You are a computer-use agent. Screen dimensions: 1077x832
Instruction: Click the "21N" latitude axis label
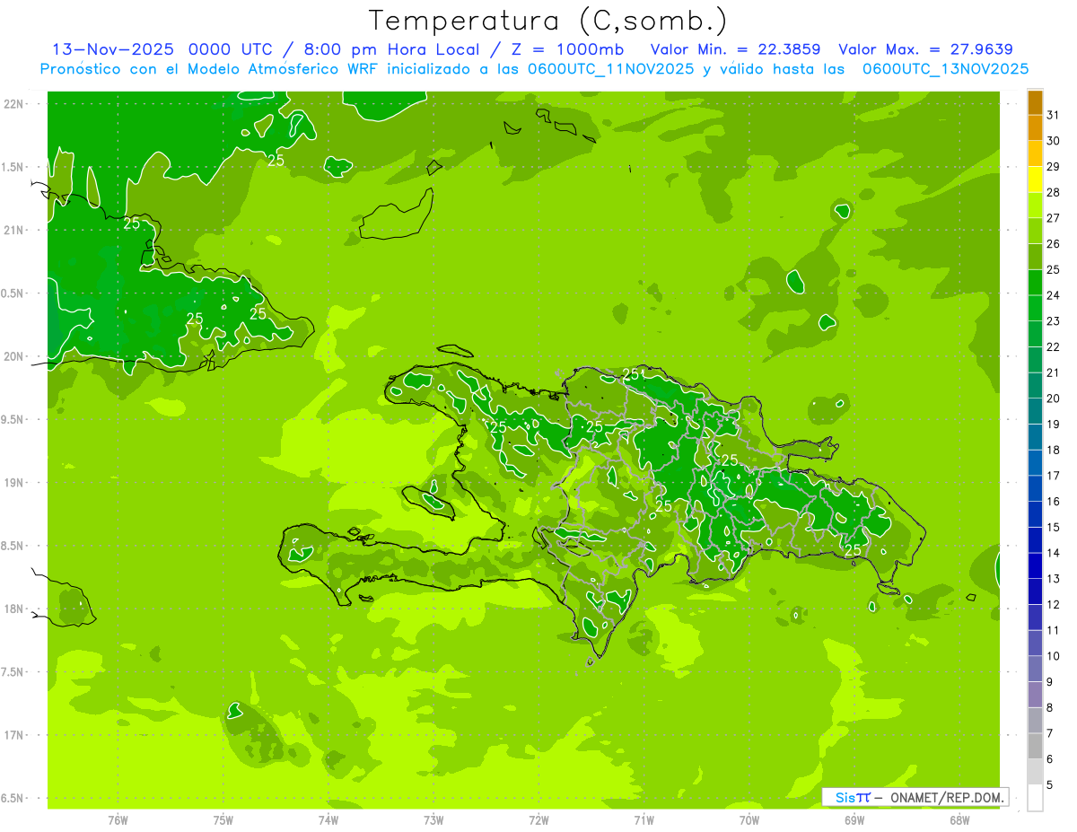pos(13,230)
